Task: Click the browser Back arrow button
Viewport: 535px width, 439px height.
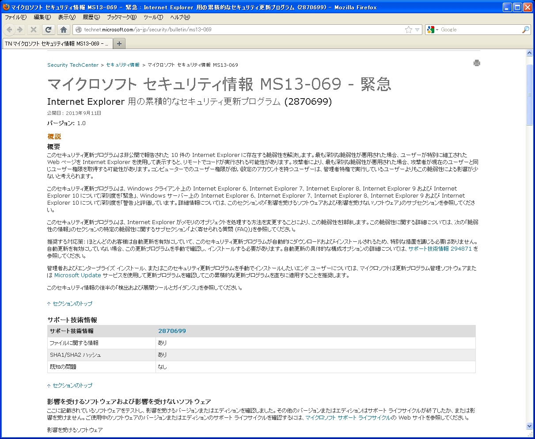Action: click(9, 30)
